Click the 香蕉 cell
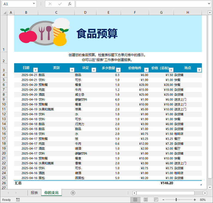 [85, 163]
